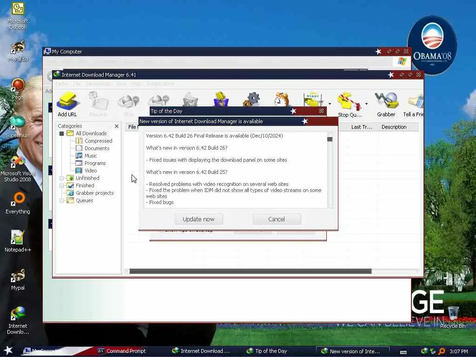476x357 pixels.
Task: Open the Microsoft Outlook desktop icon
Action: [x=18, y=16]
